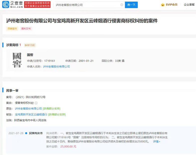Click the 25,000.00 元 case amount
196x155 pixels.
[x=68, y=147]
